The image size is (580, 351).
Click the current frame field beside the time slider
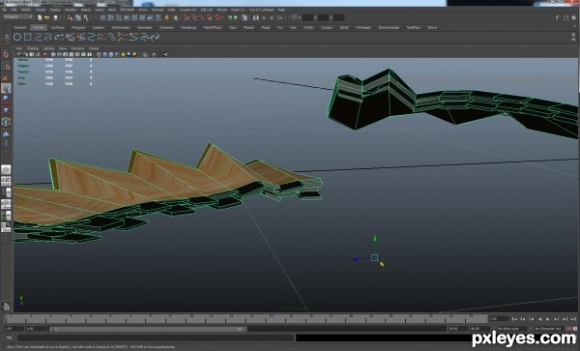tap(498, 319)
